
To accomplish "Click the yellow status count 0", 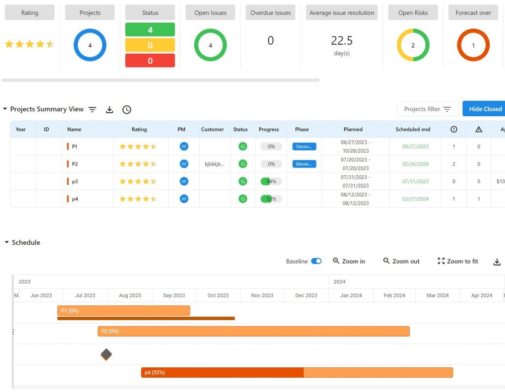I will [150, 45].
